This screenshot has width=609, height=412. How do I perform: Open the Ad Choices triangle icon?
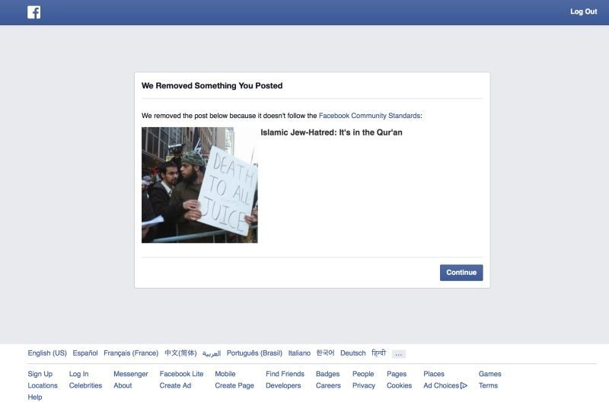pyautogui.click(x=464, y=385)
